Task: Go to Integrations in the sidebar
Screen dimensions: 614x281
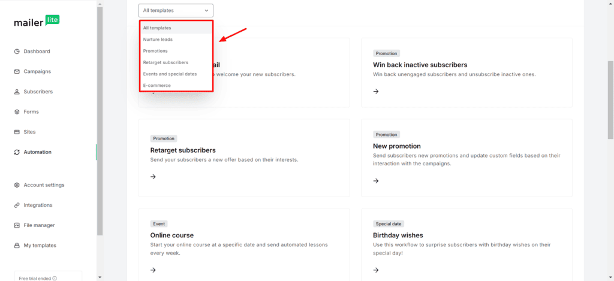Action: (38, 205)
